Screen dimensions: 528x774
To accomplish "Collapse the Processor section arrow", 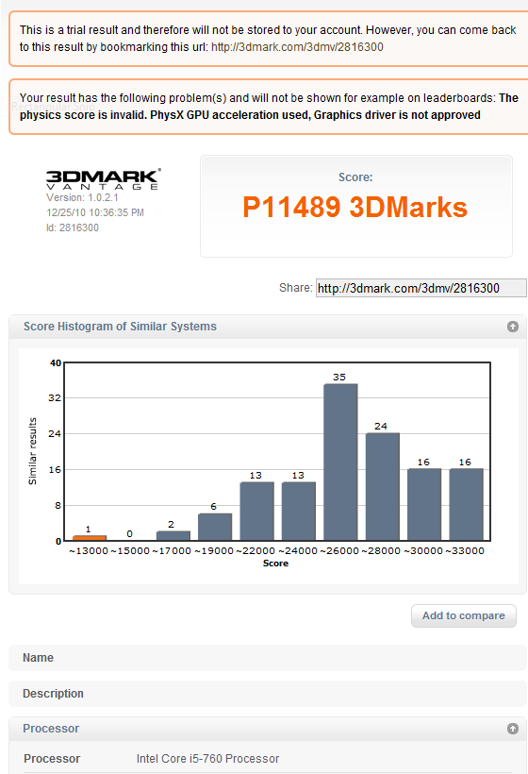I will point(513,729).
